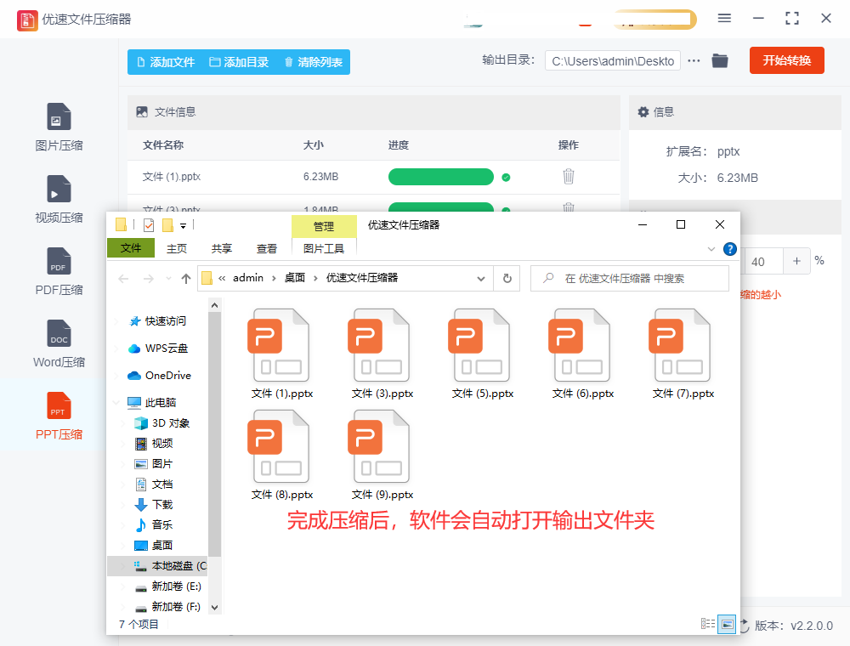Viewport: 850px width, 646px height.
Task: Select the PPT压缩 tool in sidebar
Action: pos(59,416)
